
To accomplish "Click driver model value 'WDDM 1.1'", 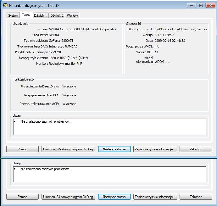I will 162,62.
